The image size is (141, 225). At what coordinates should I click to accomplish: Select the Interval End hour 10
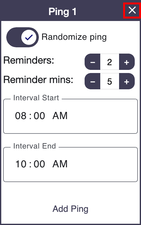point(21,164)
